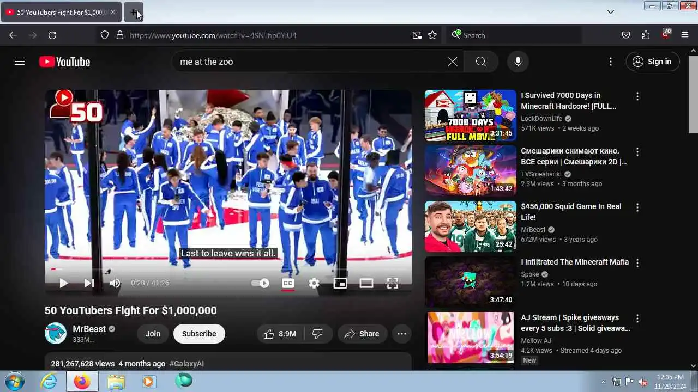Image resolution: width=698 pixels, height=392 pixels.
Task: Open the $456,000 Squid Game thumbnail
Action: [470, 226]
